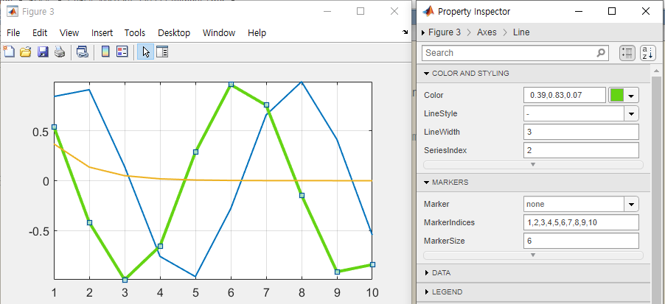Click the MarkerSize field showing 6
The image size is (665, 304).
coord(581,241)
